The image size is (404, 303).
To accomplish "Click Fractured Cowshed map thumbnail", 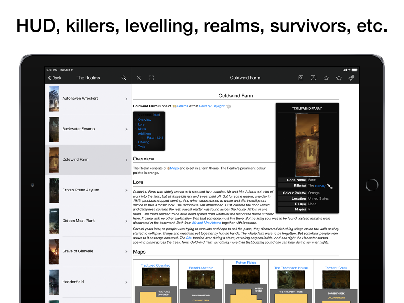I will (156, 277).
